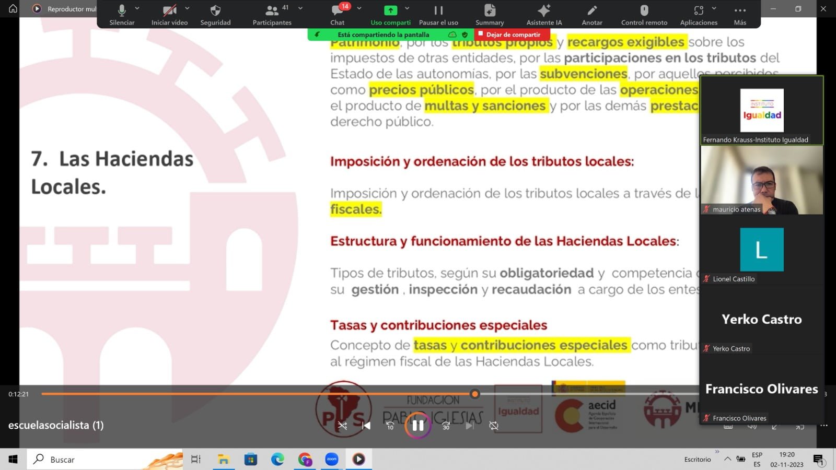Expand the arrow next to Participantes
The image size is (836, 470).
click(x=300, y=8)
